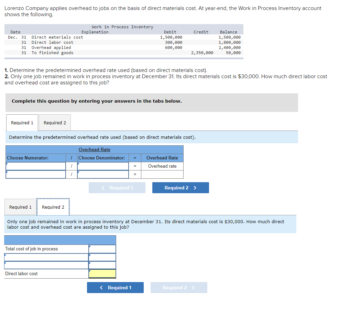Click the Overhead Rate table header
Screen dimensions: 361x322
pos(95,149)
